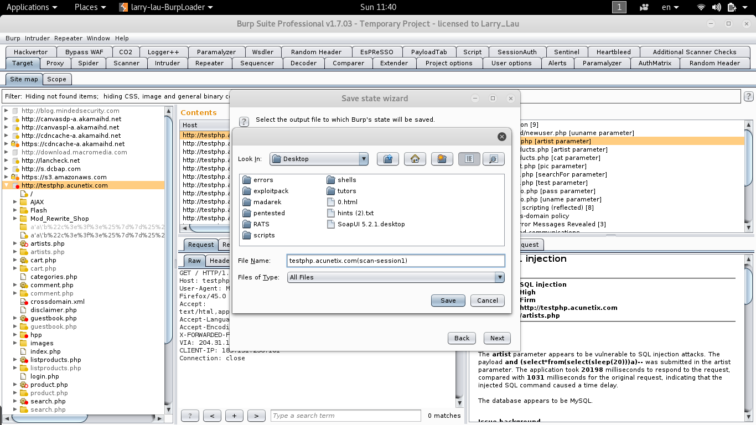Image resolution: width=756 pixels, height=425 pixels.
Task: Select categories.php in the site map tree
Action: (x=54, y=277)
